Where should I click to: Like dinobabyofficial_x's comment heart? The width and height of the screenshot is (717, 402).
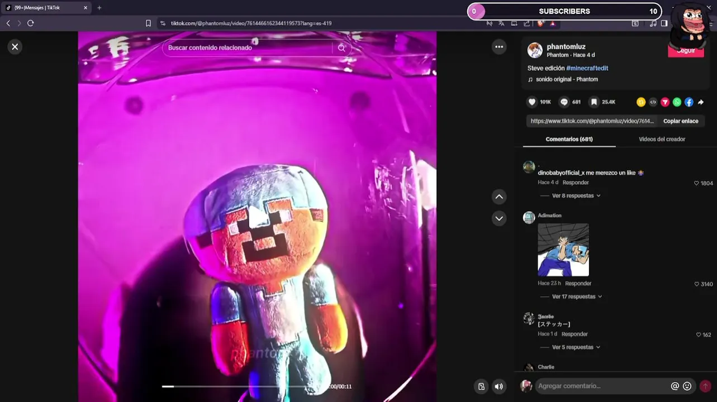(x=696, y=183)
